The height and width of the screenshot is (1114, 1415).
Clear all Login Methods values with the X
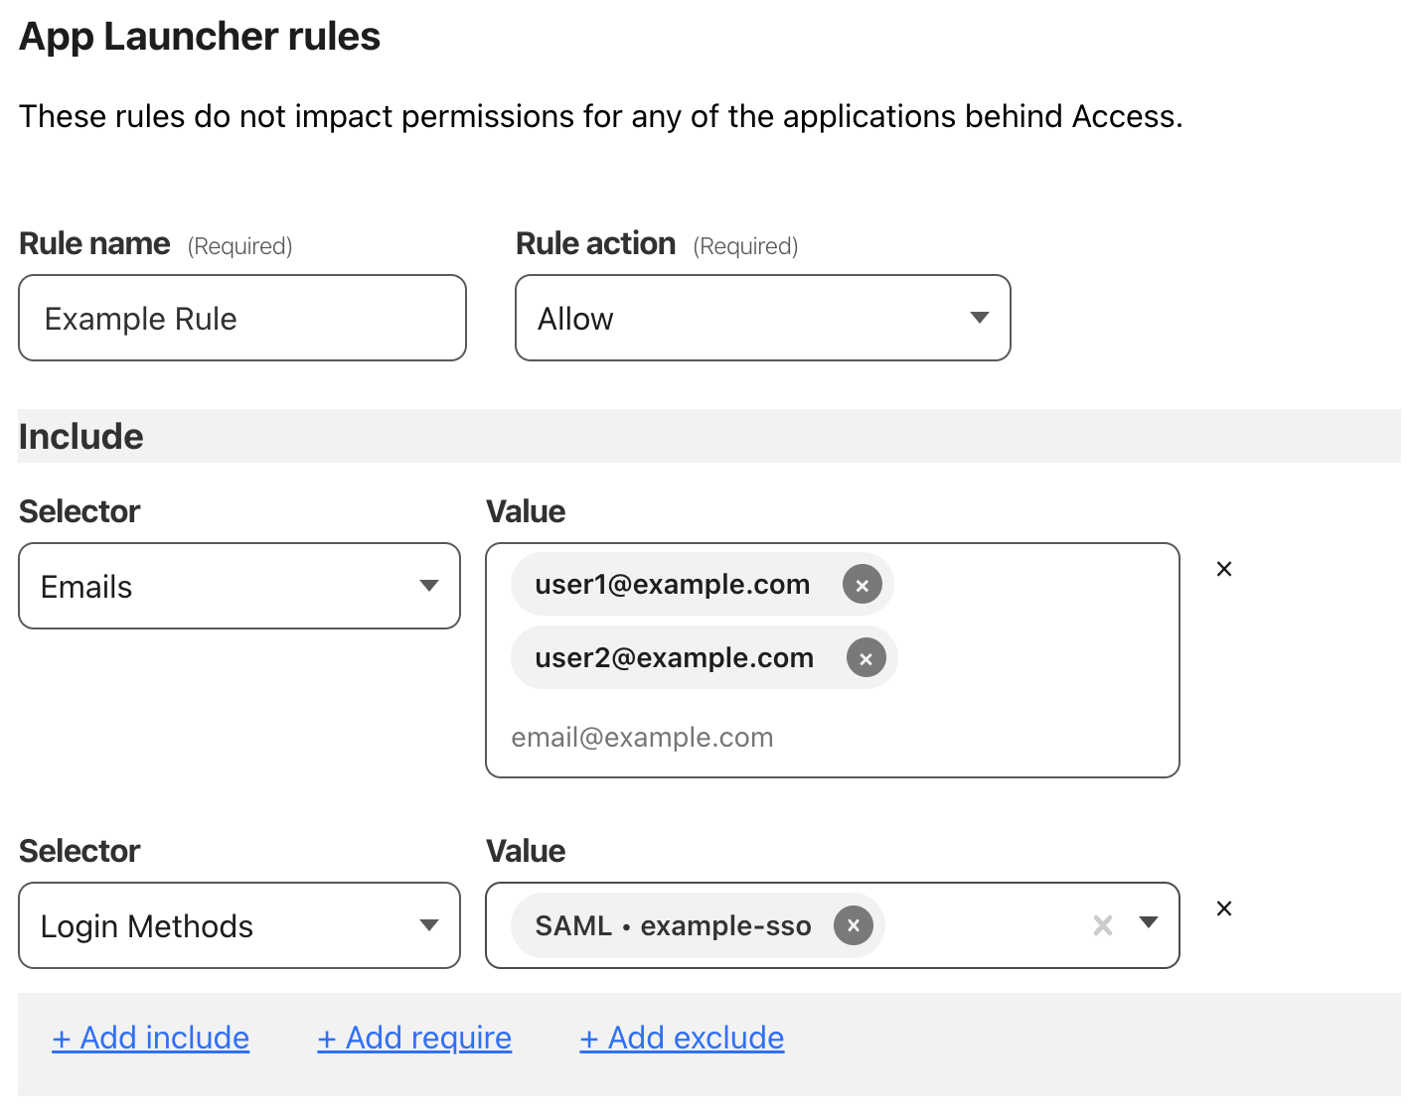[1102, 925]
